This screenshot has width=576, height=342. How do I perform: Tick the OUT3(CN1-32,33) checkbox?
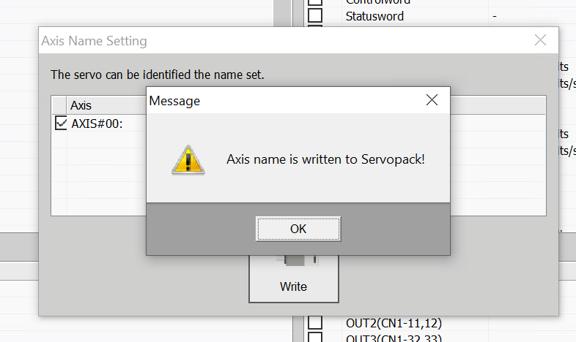pyautogui.click(x=315, y=337)
